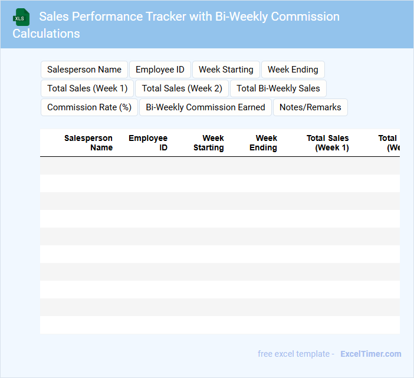This screenshot has height=378, width=414.
Task: Select the Salesperson Name tag
Action: point(84,70)
